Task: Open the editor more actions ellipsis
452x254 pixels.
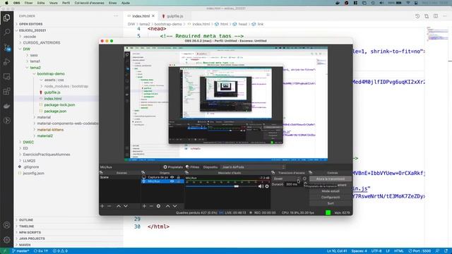Action: pyautogui.click(x=445, y=16)
